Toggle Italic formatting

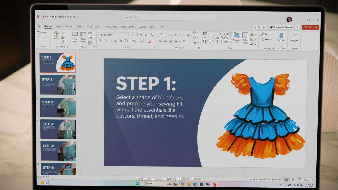click(x=106, y=41)
